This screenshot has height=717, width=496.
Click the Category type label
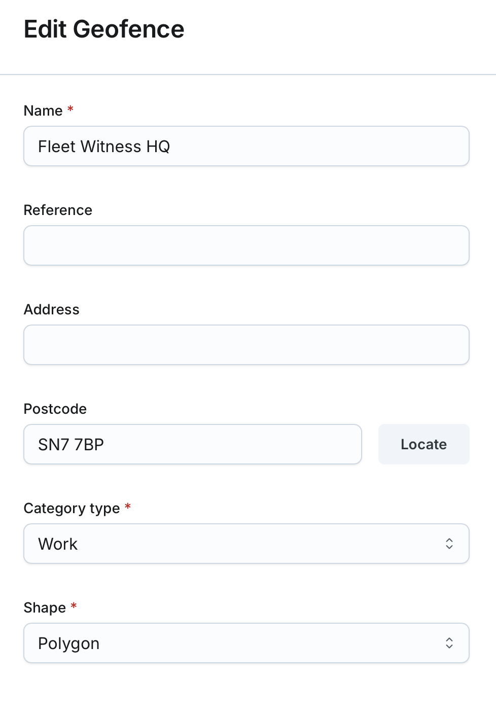(72, 509)
